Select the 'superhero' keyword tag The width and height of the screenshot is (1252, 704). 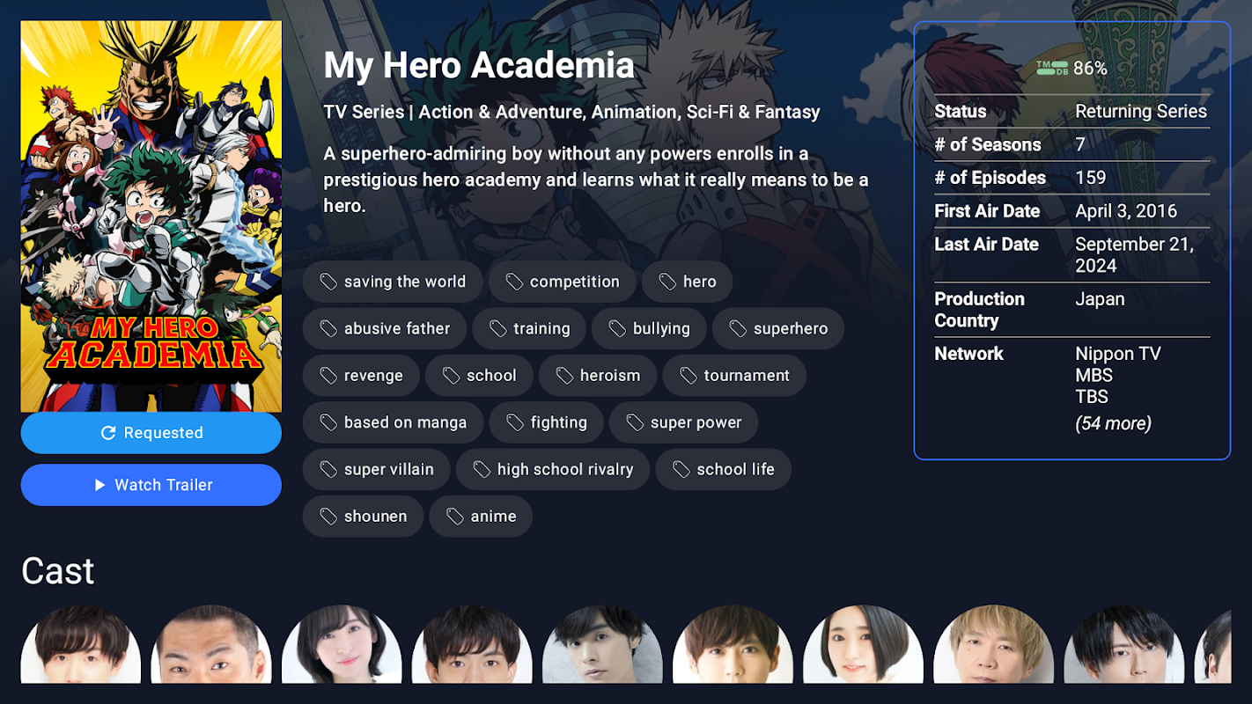click(x=778, y=328)
